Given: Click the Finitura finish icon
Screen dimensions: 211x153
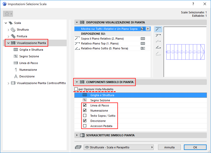Looking at the screenshot, I should coord(13,36).
